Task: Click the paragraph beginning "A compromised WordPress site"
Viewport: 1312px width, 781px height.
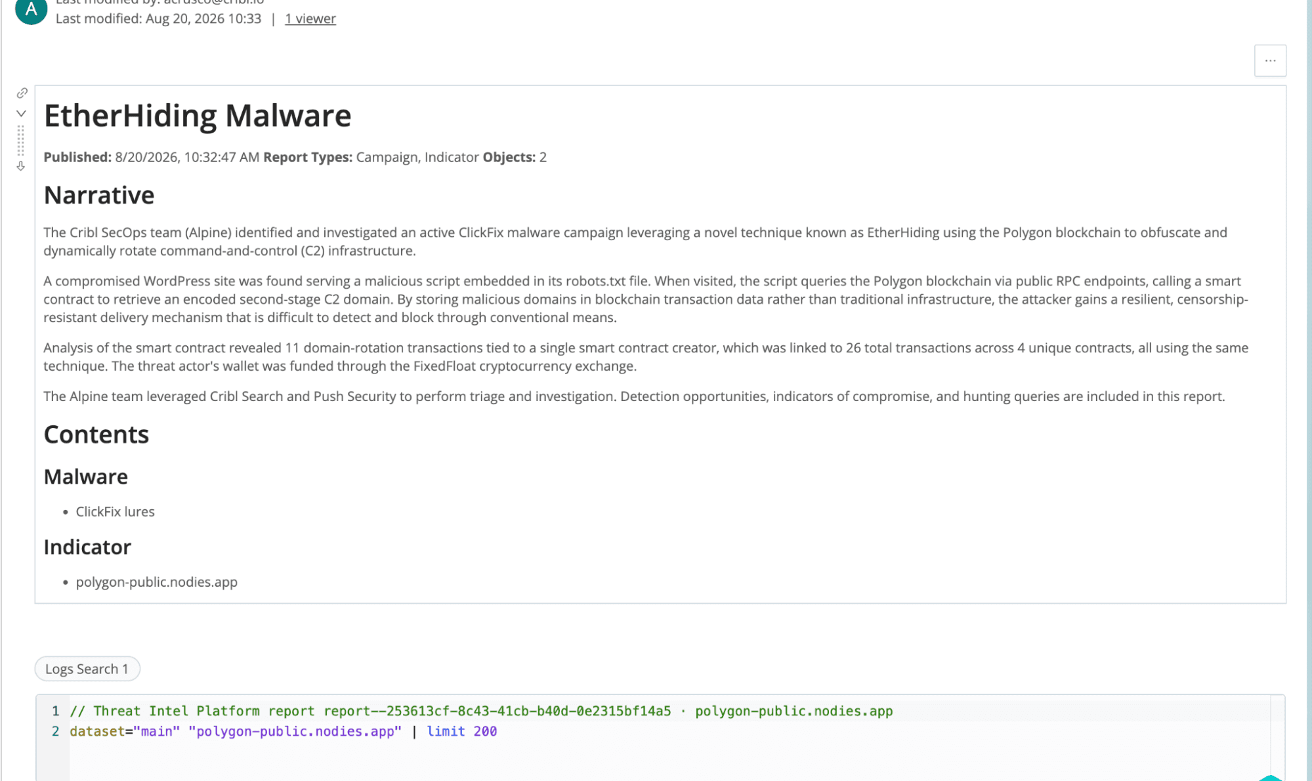Action: (x=646, y=299)
